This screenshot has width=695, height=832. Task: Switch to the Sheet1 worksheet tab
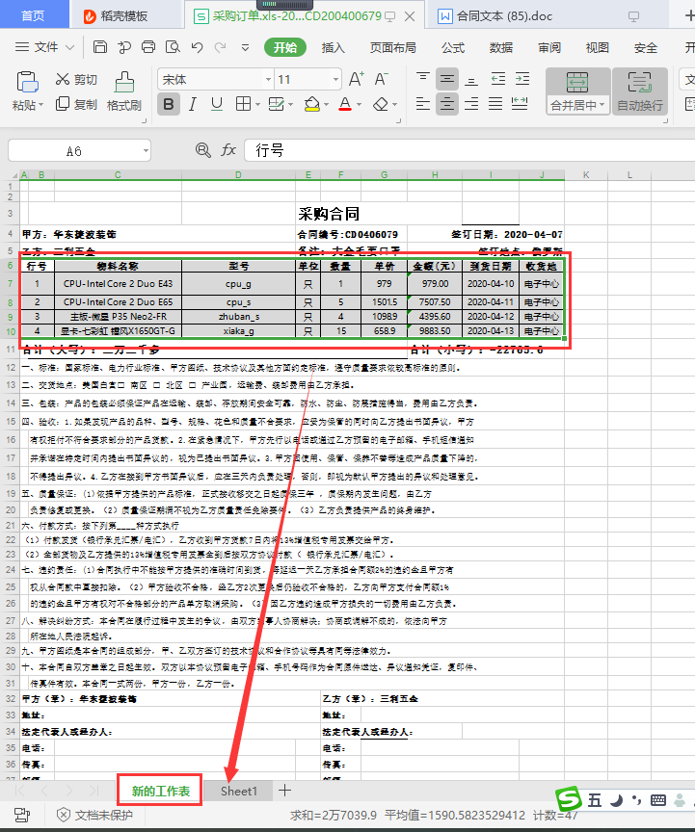tap(239, 791)
